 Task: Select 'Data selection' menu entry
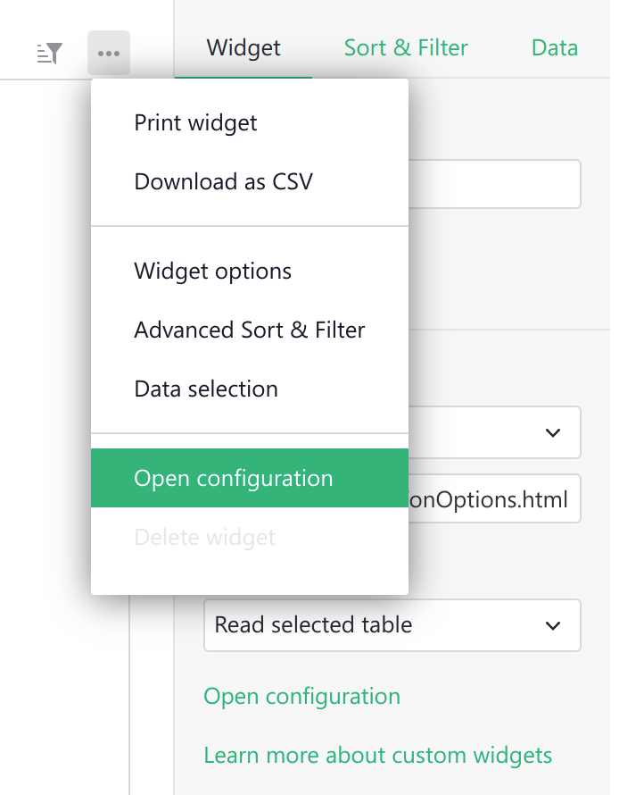click(x=206, y=389)
